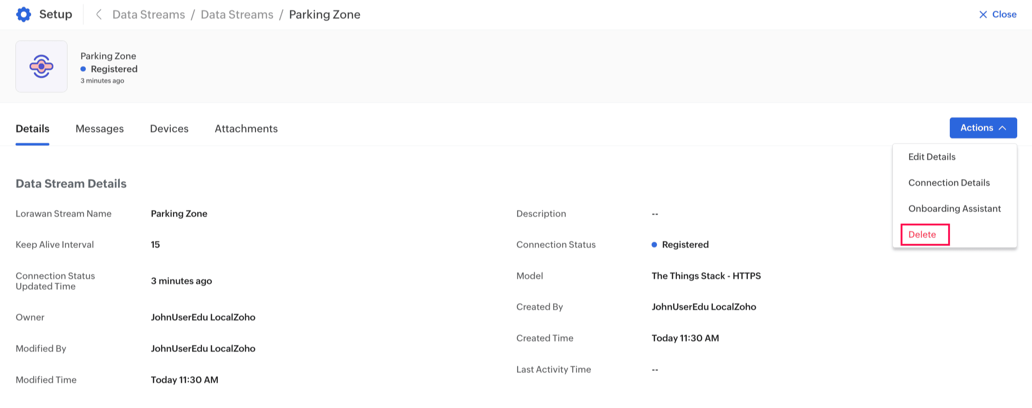This screenshot has width=1032, height=408.
Task: Go to first Data Streams breadcrumb
Action: (x=149, y=14)
